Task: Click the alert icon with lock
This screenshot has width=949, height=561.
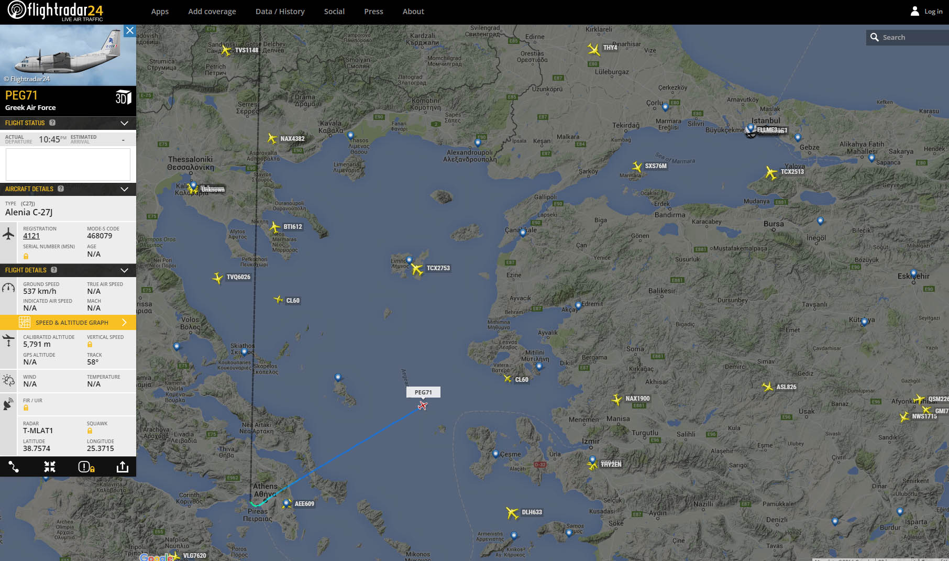Action: pos(86,467)
